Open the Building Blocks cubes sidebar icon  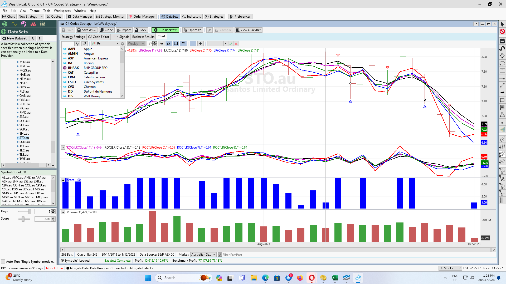click(x=33, y=24)
